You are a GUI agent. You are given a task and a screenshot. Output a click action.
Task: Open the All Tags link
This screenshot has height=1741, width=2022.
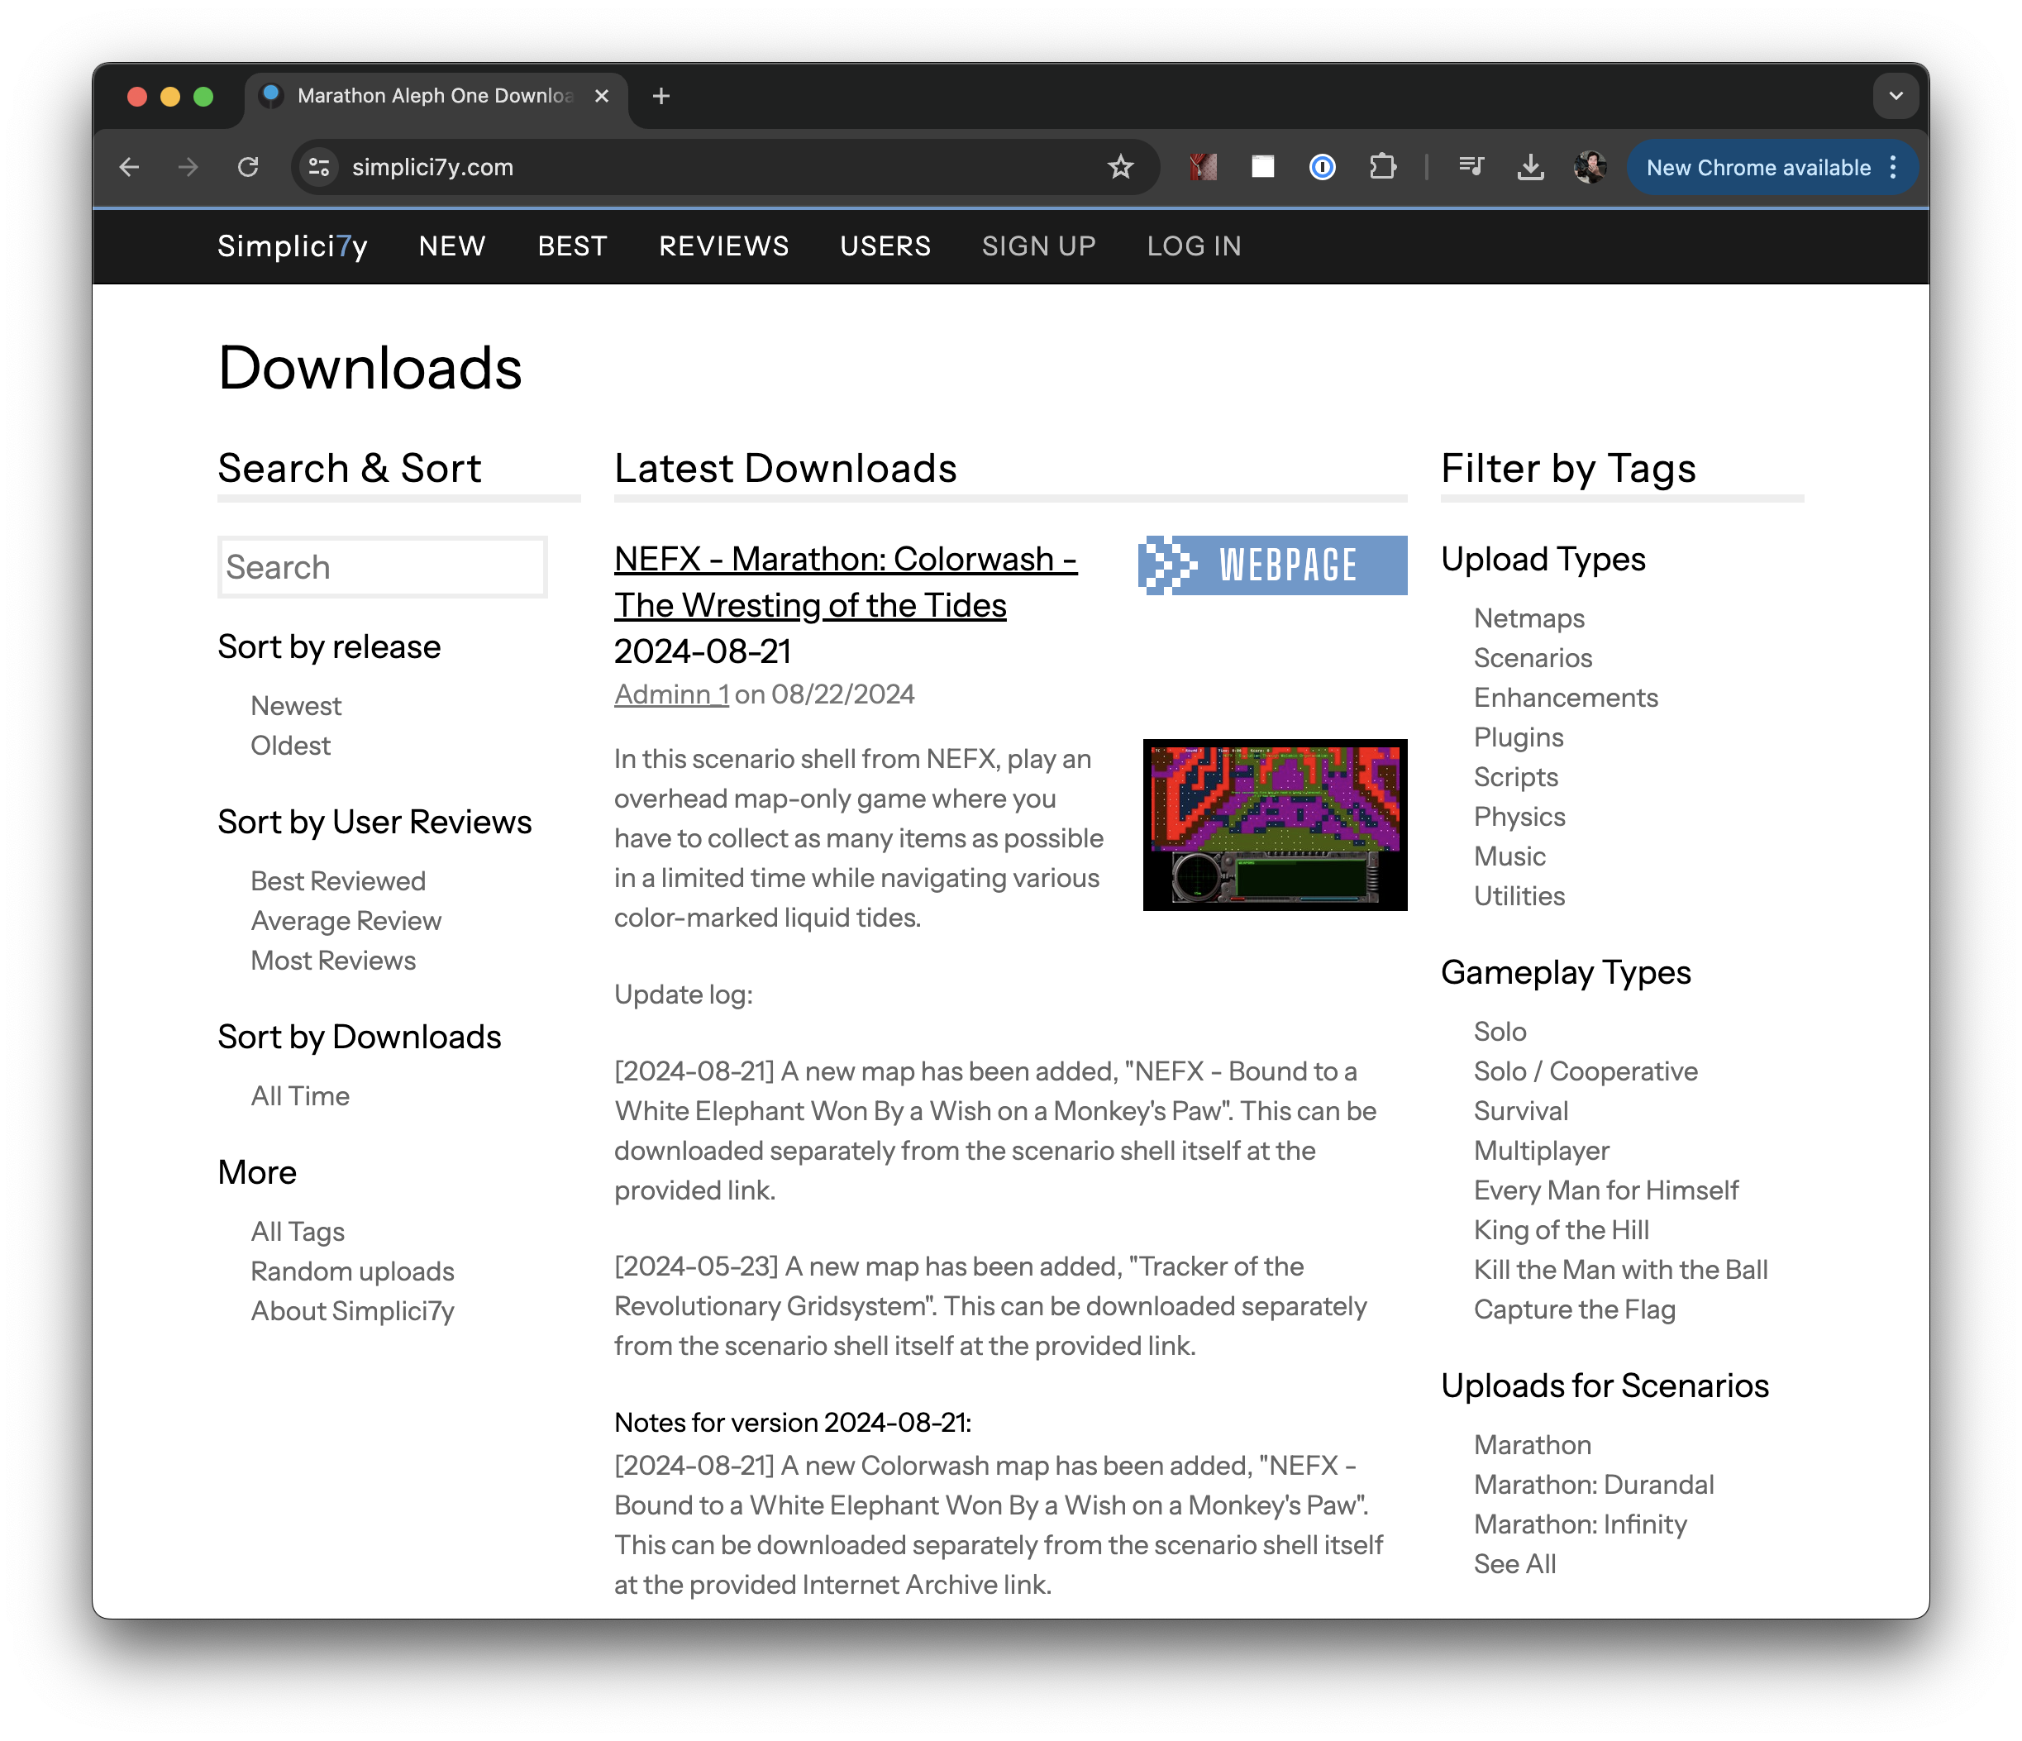point(298,1232)
